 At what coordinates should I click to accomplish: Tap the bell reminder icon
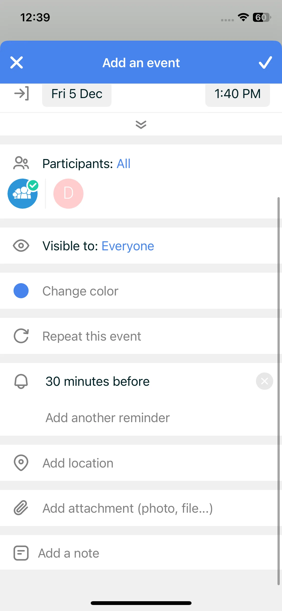(21, 381)
